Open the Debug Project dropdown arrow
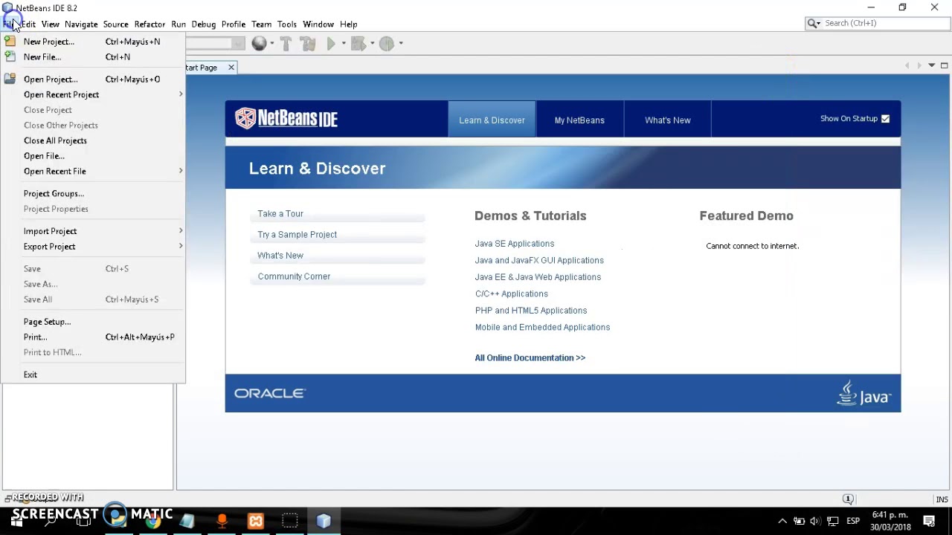The height and width of the screenshot is (535, 952). point(371,44)
